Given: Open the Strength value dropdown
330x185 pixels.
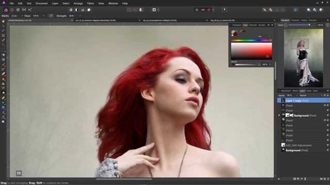Looking at the screenshot, I should pyautogui.click(x=80, y=16).
